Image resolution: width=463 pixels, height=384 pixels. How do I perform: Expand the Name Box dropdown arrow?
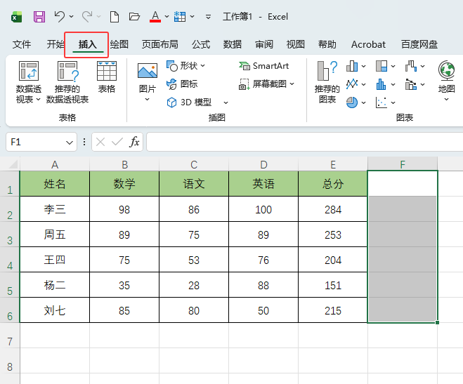70,143
